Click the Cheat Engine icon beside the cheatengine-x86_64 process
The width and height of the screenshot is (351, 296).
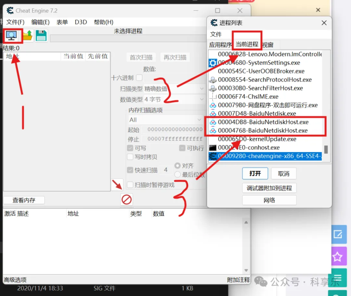[x=213, y=156]
